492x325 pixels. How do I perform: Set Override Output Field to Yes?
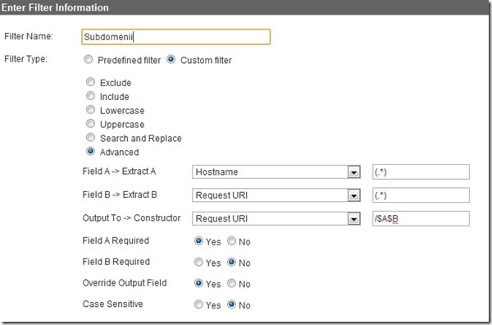(198, 283)
